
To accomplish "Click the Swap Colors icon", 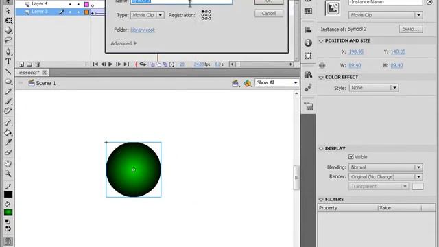I will [x=8, y=228].
